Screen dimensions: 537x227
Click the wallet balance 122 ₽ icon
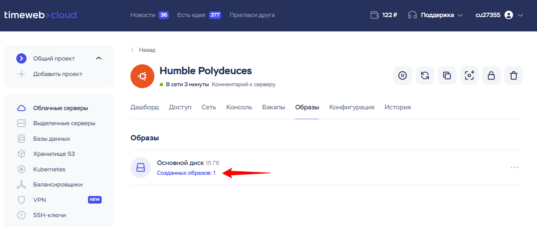(375, 15)
